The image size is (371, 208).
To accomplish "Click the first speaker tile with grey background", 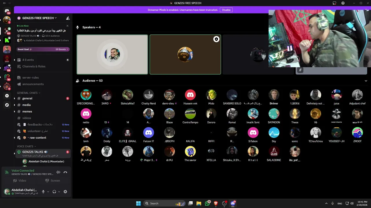I will [112, 55].
